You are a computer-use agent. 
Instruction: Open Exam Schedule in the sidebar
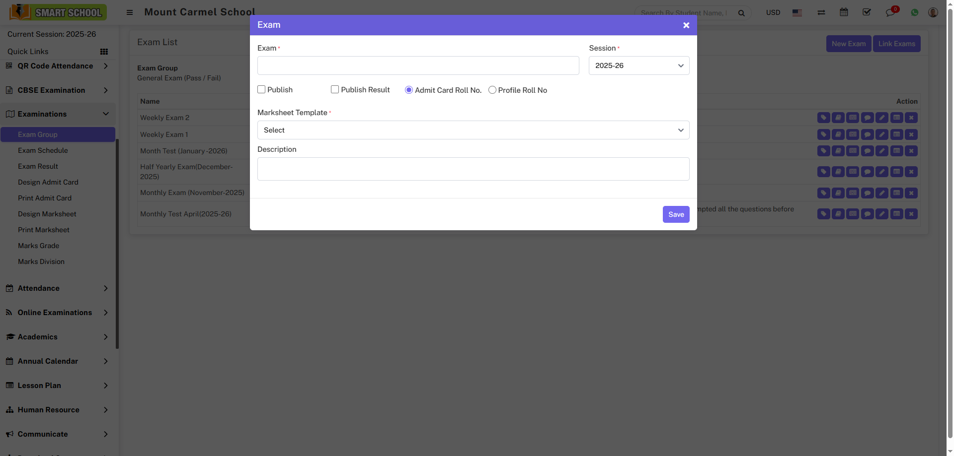click(43, 150)
